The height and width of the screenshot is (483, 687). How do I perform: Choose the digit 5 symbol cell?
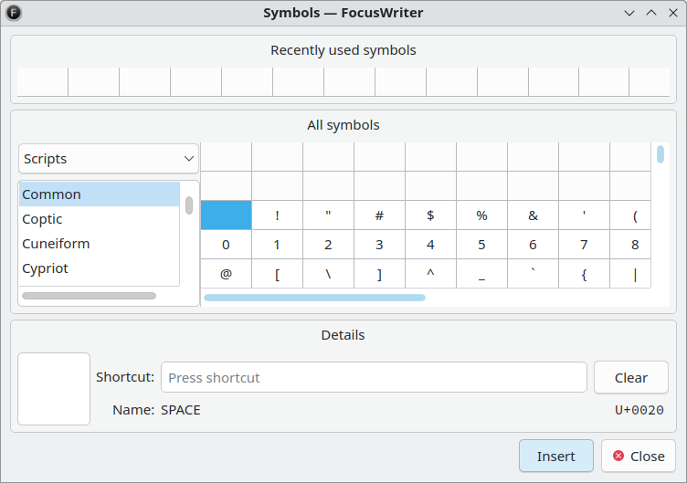pyautogui.click(x=481, y=245)
